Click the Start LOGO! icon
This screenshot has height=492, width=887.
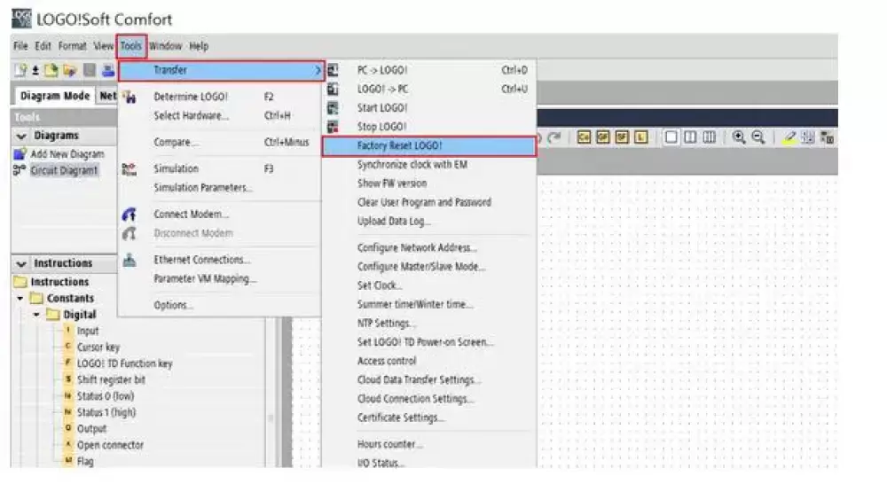click(x=334, y=107)
